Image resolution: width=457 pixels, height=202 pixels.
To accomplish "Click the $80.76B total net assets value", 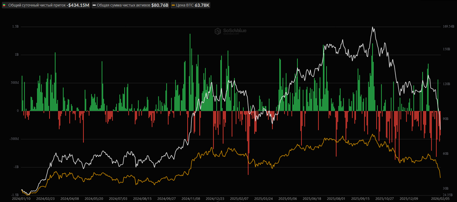I will tap(157, 5).
